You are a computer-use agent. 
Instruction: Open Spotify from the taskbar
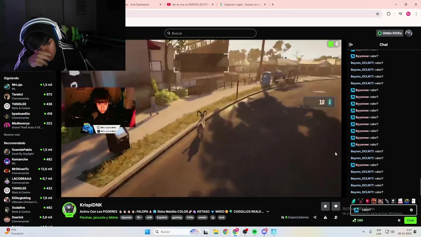click(255, 232)
